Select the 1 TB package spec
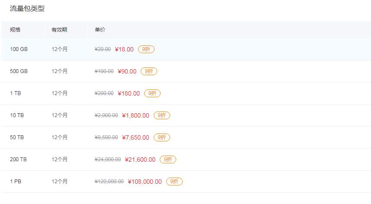 coord(16,93)
